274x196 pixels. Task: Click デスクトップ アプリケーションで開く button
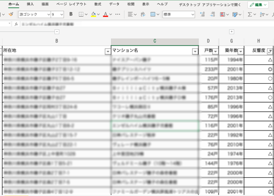(x=210, y=5)
